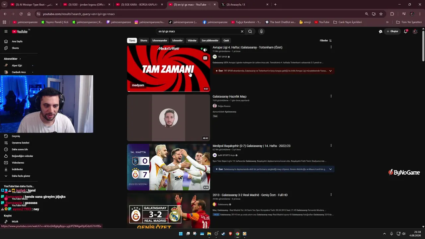This screenshot has width=425, height=239.
Task: Open File Explorer from the taskbar
Action: 209,234
